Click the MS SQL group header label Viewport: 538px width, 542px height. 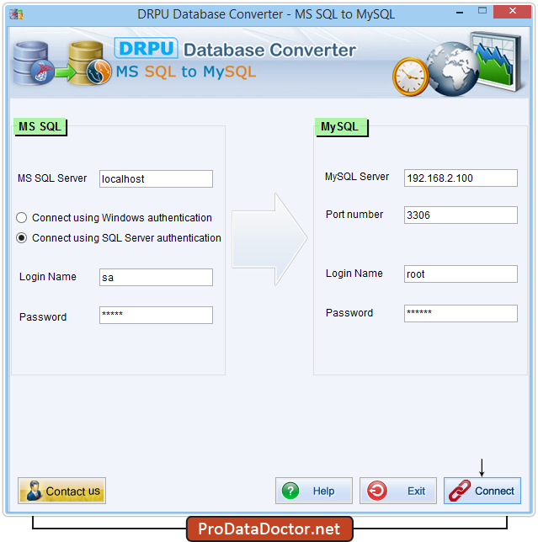pyautogui.click(x=40, y=126)
